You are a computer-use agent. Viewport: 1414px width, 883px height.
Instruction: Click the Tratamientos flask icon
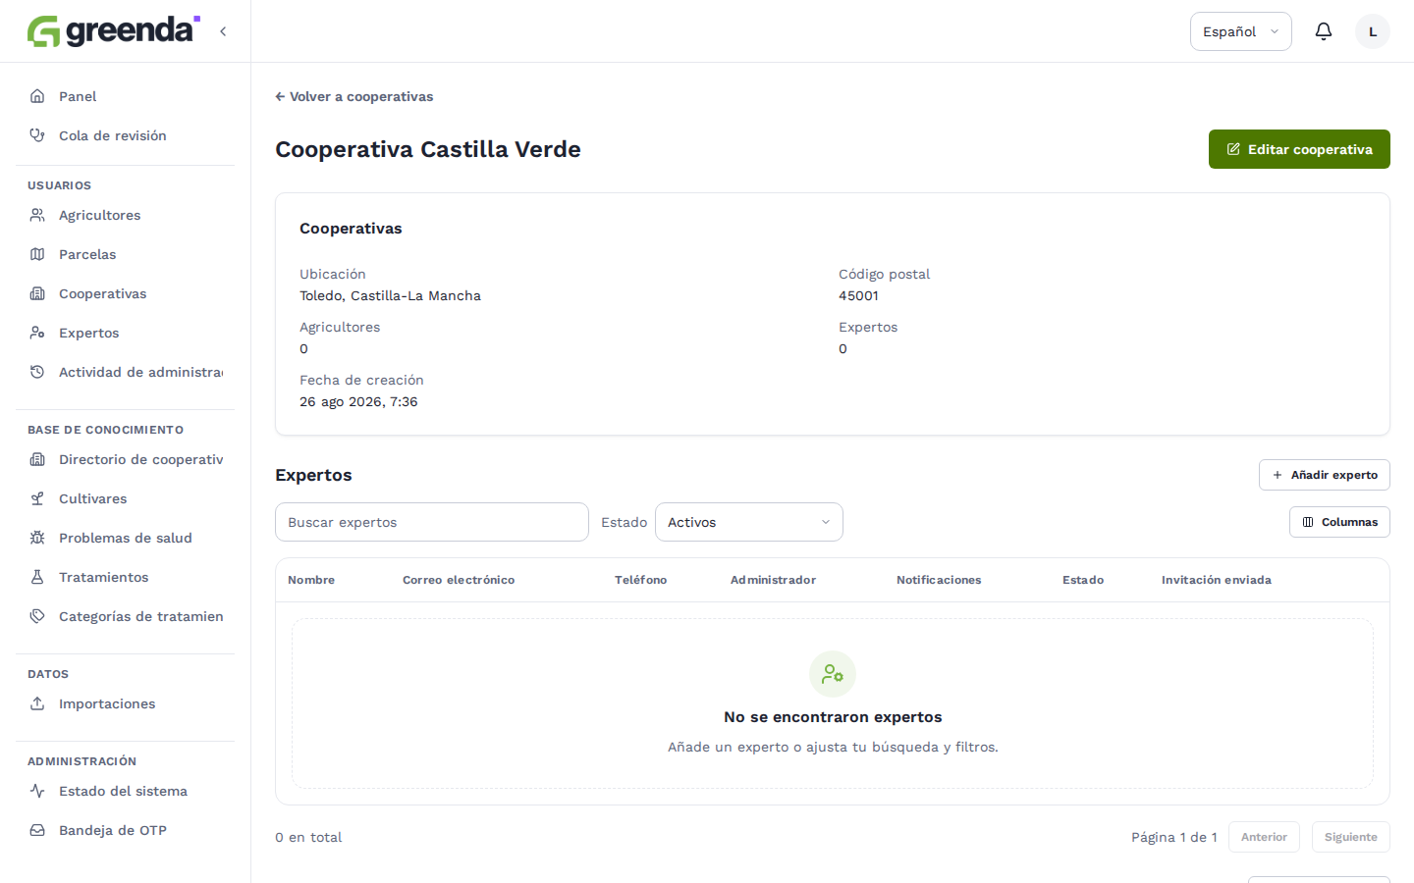(x=37, y=577)
